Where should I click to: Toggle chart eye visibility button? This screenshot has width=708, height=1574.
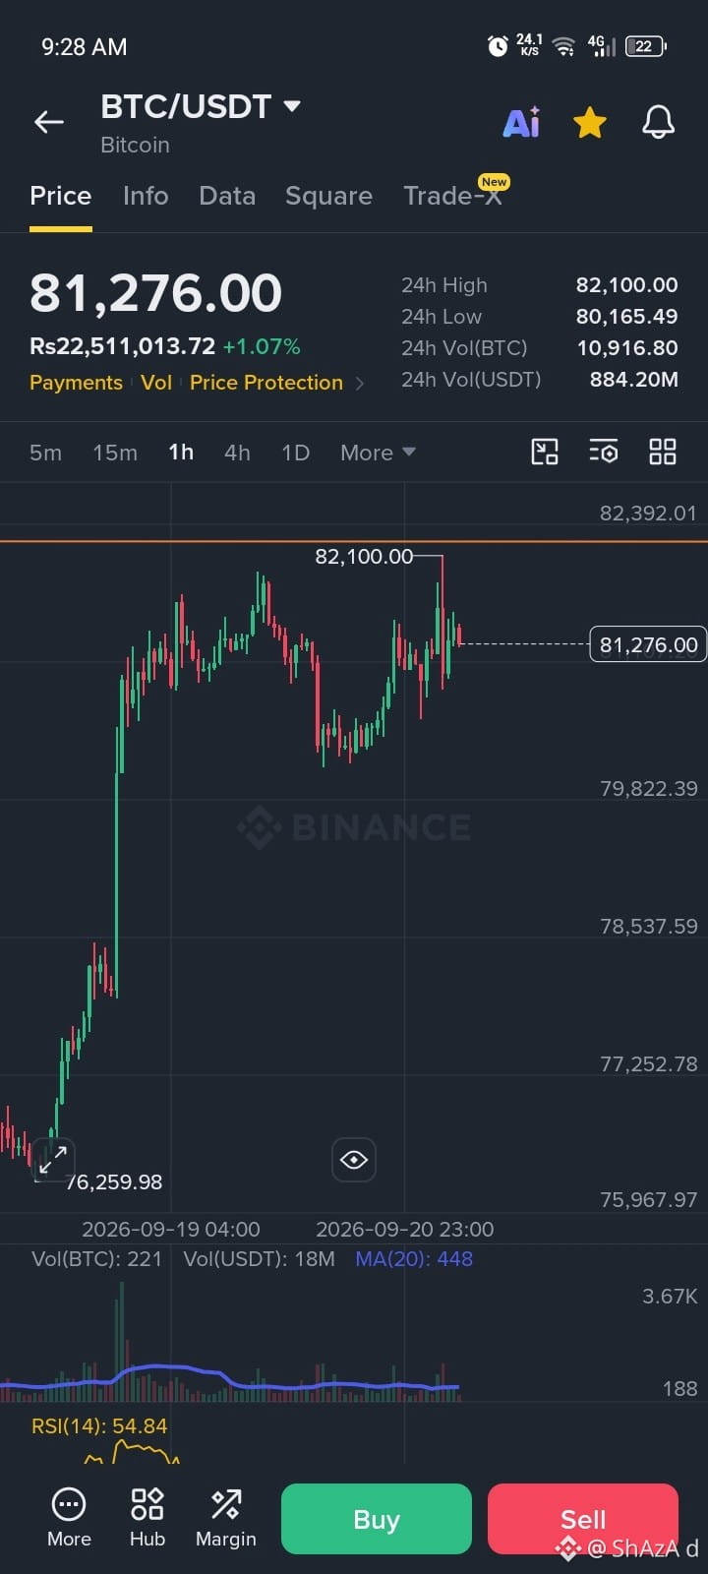[x=354, y=1160]
